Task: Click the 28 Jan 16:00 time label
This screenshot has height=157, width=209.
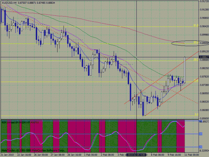Action: pyautogui.click(x=74, y=155)
